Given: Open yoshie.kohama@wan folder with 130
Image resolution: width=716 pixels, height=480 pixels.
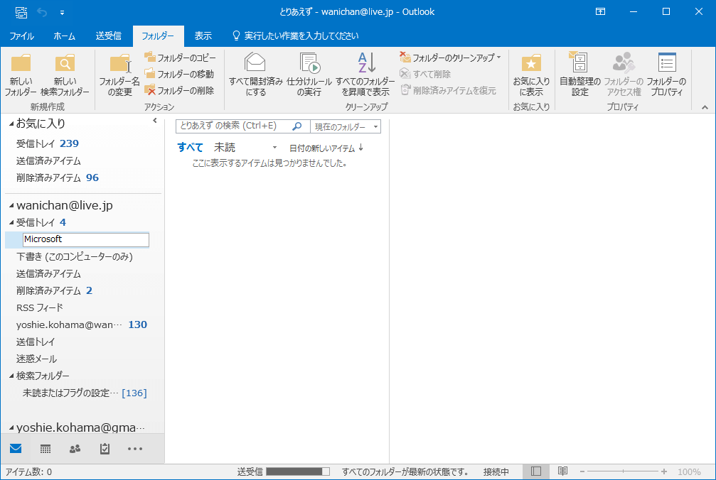Looking at the screenshot, I should click(83, 325).
